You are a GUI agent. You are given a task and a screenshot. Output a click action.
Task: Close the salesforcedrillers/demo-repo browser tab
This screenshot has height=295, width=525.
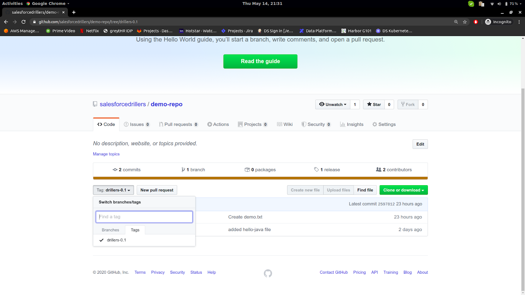pos(63,12)
